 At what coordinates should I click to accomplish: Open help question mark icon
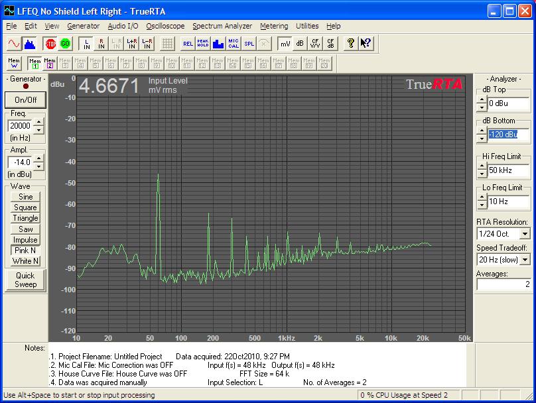click(350, 43)
